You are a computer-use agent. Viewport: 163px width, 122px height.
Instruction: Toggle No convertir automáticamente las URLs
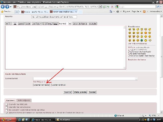(x=7, y=110)
